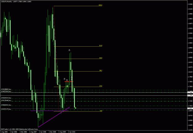Screen dimensions: 193x133
Task: Click the Fibonacci 38.2 level label
Action: tap(101, 71)
